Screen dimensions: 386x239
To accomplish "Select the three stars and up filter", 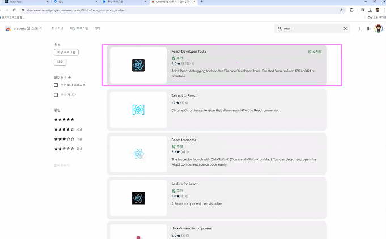I will 68,139.
